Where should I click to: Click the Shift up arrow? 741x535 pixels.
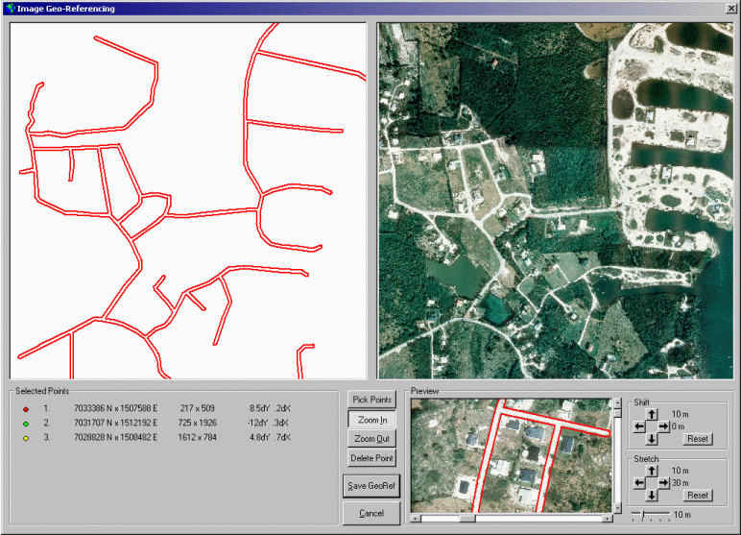point(653,413)
